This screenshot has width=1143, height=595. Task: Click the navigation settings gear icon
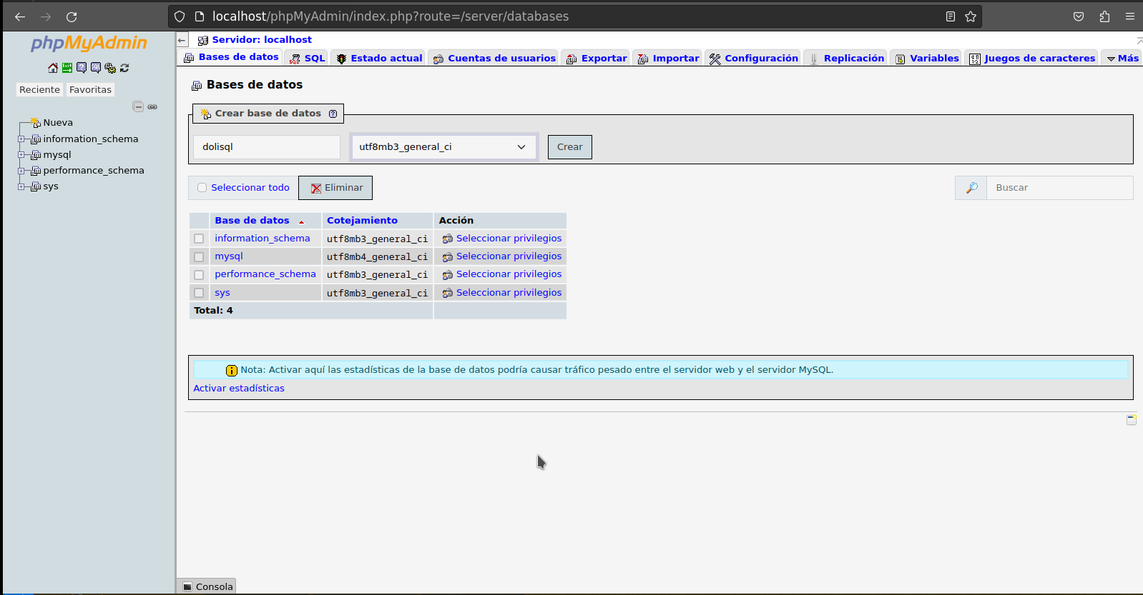[x=110, y=68]
